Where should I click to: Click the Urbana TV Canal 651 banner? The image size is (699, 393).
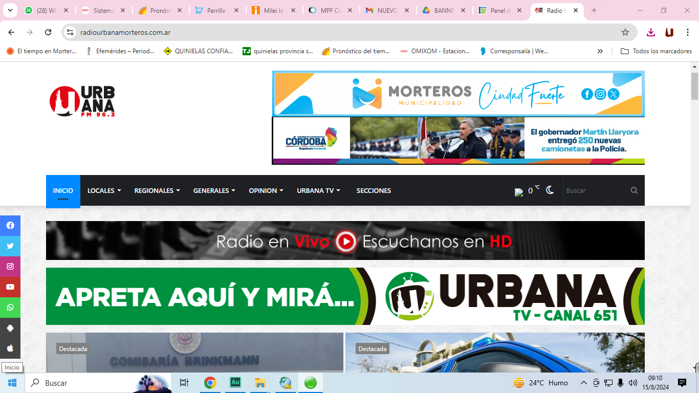point(345,296)
